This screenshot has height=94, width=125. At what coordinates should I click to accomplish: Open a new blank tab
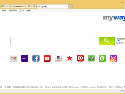[70, 7]
